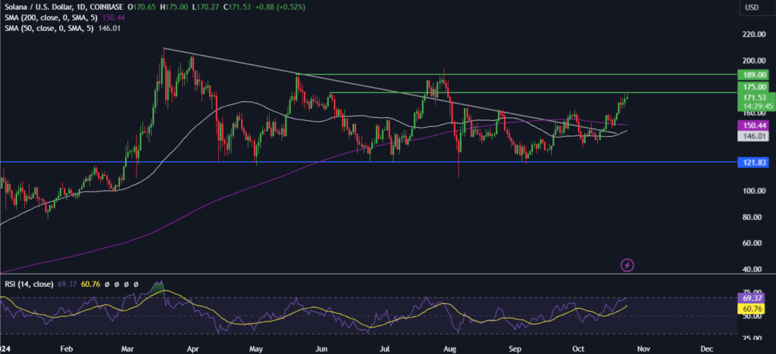The height and width of the screenshot is (354, 776).
Task: Click the Mar label on time axis
Action: (127, 348)
